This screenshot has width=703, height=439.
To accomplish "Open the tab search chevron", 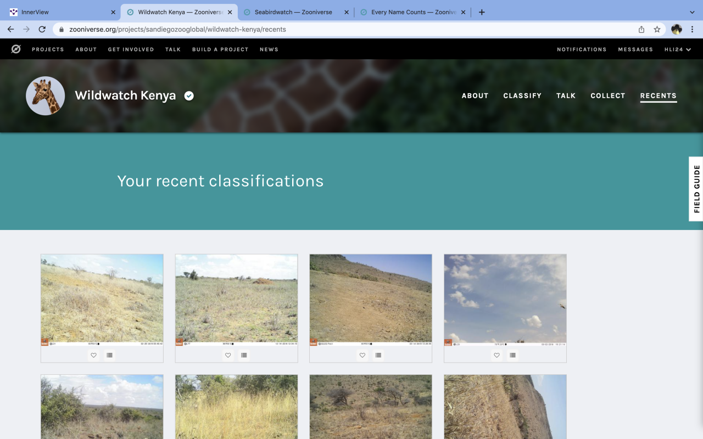I will click(692, 12).
